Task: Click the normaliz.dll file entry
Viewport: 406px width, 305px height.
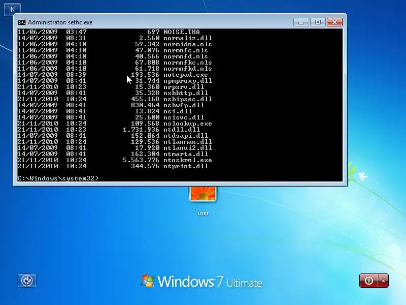Action: coord(188,38)
